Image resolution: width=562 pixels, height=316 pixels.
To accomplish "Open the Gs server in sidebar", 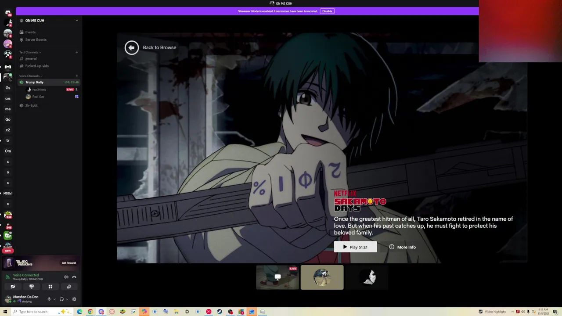I will [8, 88].
